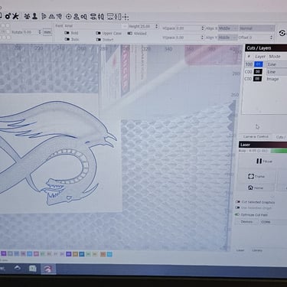The width and height of the screenshot is (287, 287).
Task: Click the Devices button
Action: click(246, 222)
